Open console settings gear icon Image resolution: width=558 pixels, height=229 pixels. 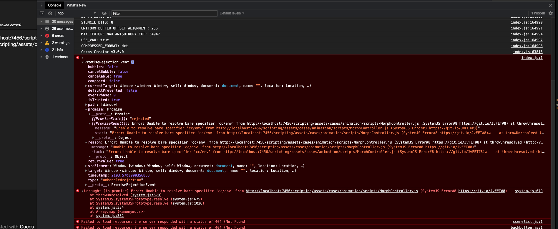[x=551, y=13]
